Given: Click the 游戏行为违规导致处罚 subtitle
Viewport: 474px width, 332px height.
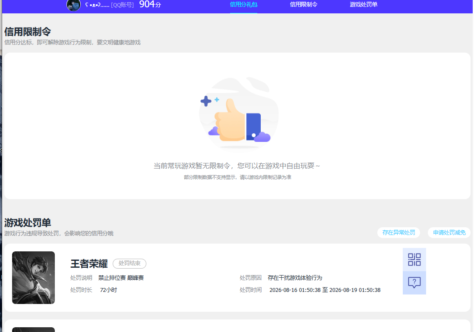Looking at the screenshot, I should (x=59, y=234).
